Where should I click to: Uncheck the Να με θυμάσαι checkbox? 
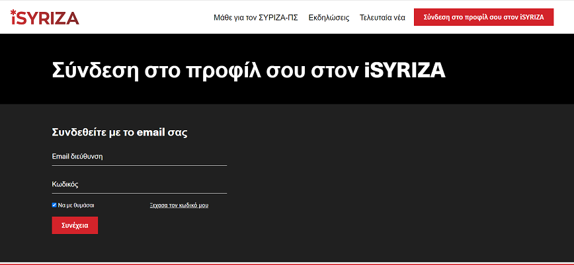pos(54,205)
